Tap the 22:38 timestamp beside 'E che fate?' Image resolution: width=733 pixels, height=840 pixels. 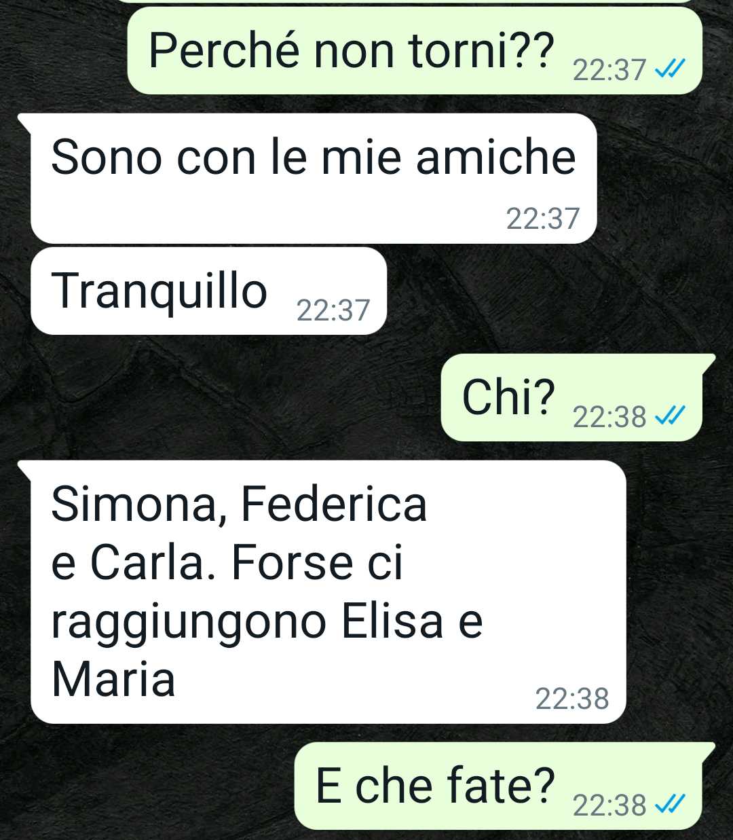click(x=609, y=805)
